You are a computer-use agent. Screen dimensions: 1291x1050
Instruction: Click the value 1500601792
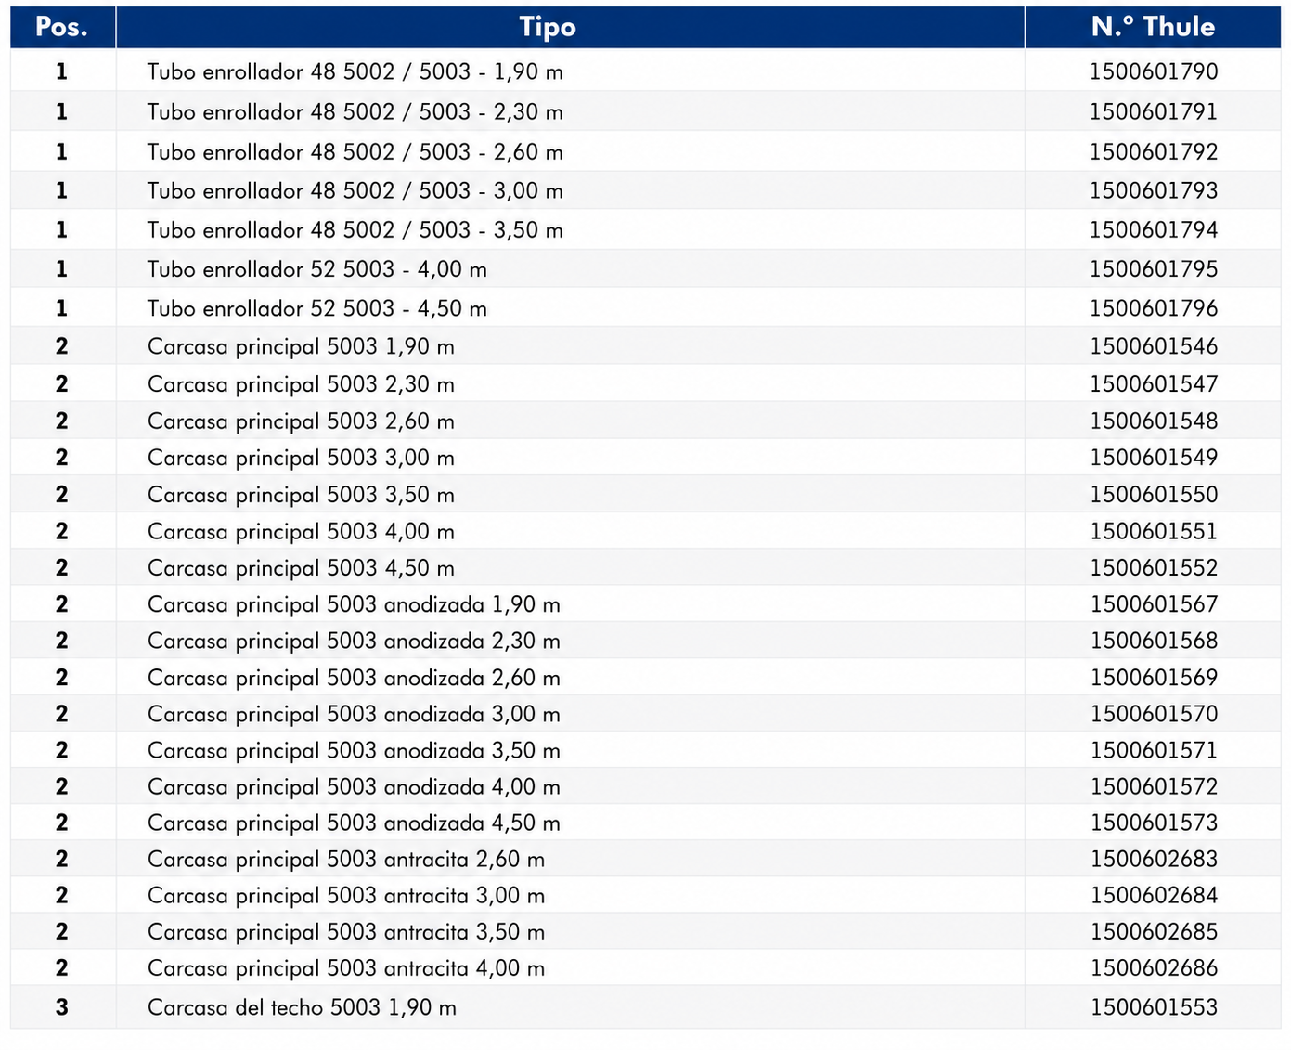click(1154, 151)
